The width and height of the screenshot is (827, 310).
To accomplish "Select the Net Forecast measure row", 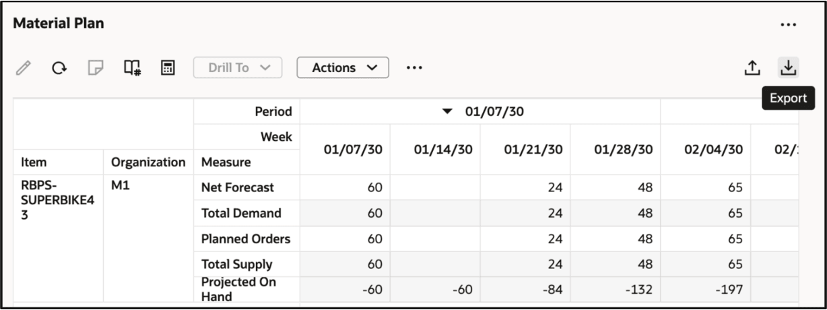I will 238,188.
